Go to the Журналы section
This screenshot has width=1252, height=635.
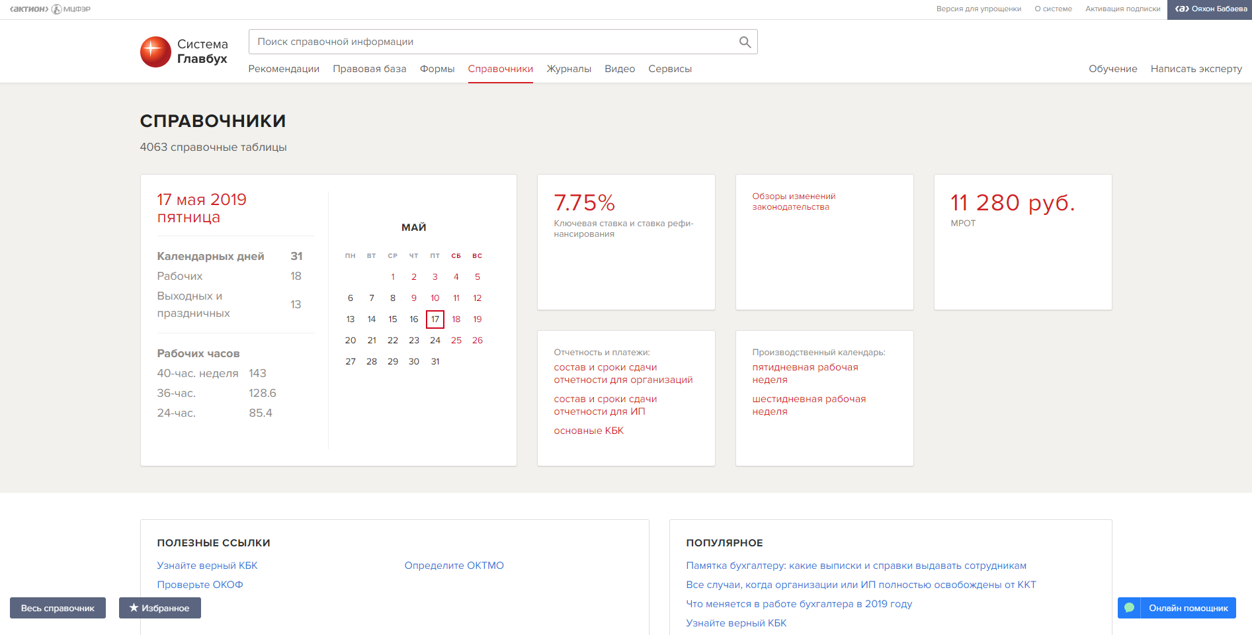pos(568,69)
